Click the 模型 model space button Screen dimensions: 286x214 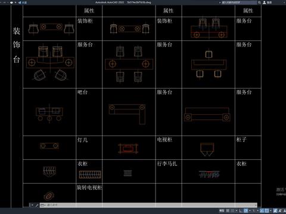click(x=222, y=210)
